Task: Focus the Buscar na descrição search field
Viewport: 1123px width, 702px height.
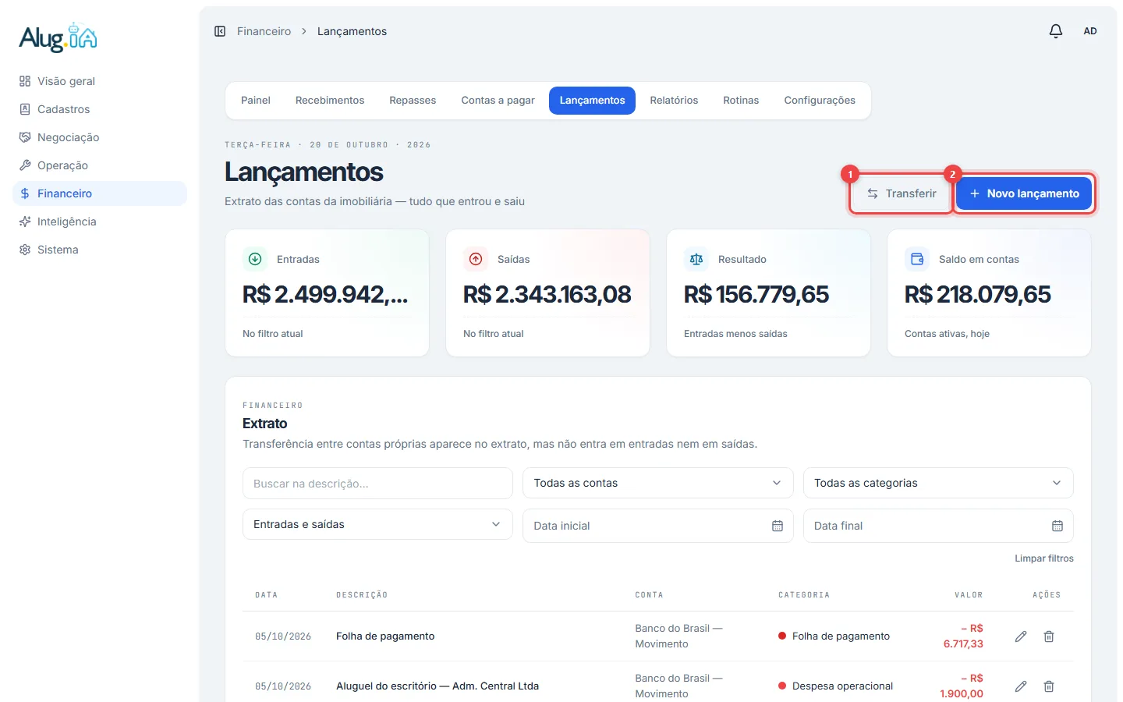Action: tap(377, 484)
